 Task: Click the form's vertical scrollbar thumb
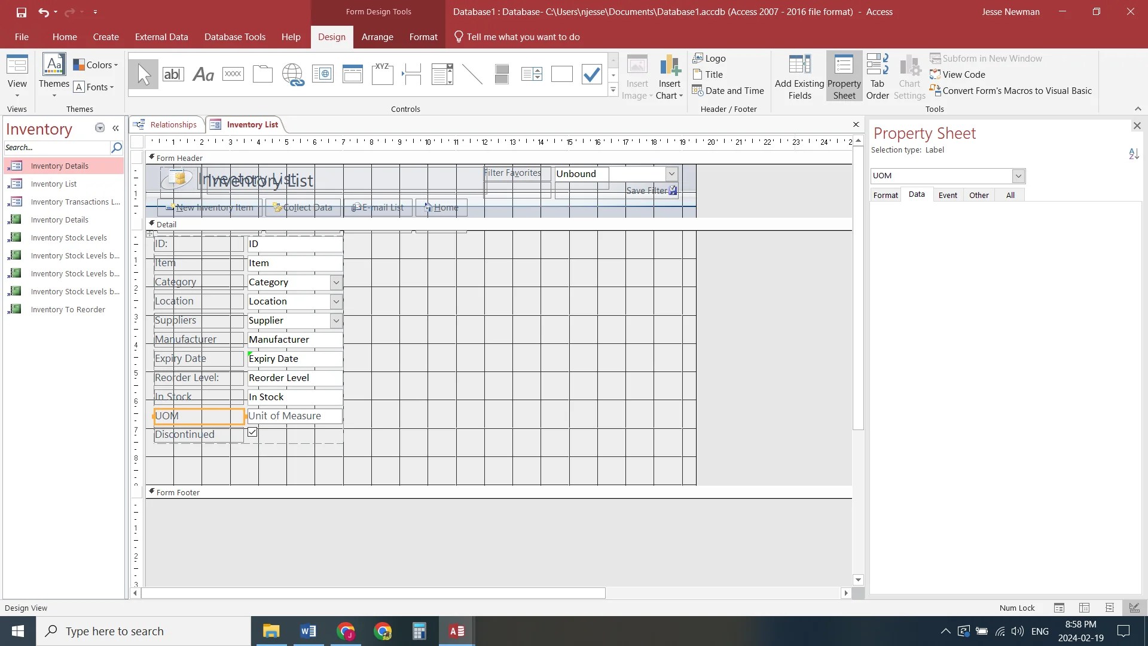point(858,289)
